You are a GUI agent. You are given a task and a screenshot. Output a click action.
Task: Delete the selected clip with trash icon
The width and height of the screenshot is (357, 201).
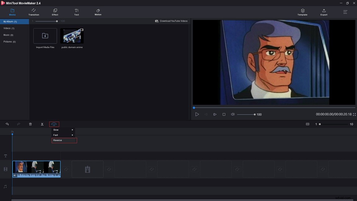coord(30,124)
